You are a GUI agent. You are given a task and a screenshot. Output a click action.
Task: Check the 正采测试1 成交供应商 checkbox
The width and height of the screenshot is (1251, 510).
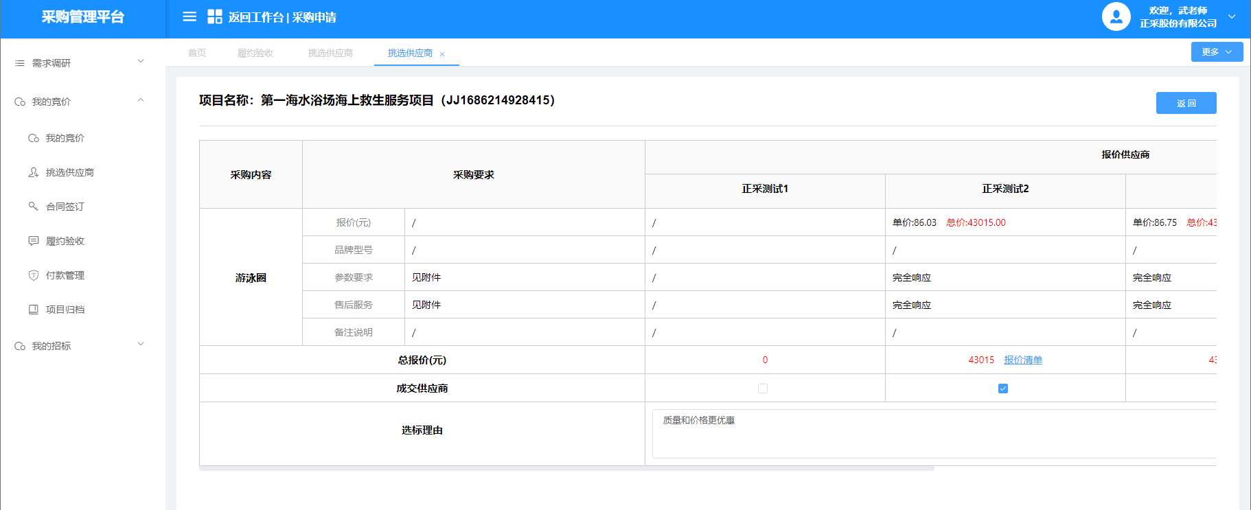[762, 389]
